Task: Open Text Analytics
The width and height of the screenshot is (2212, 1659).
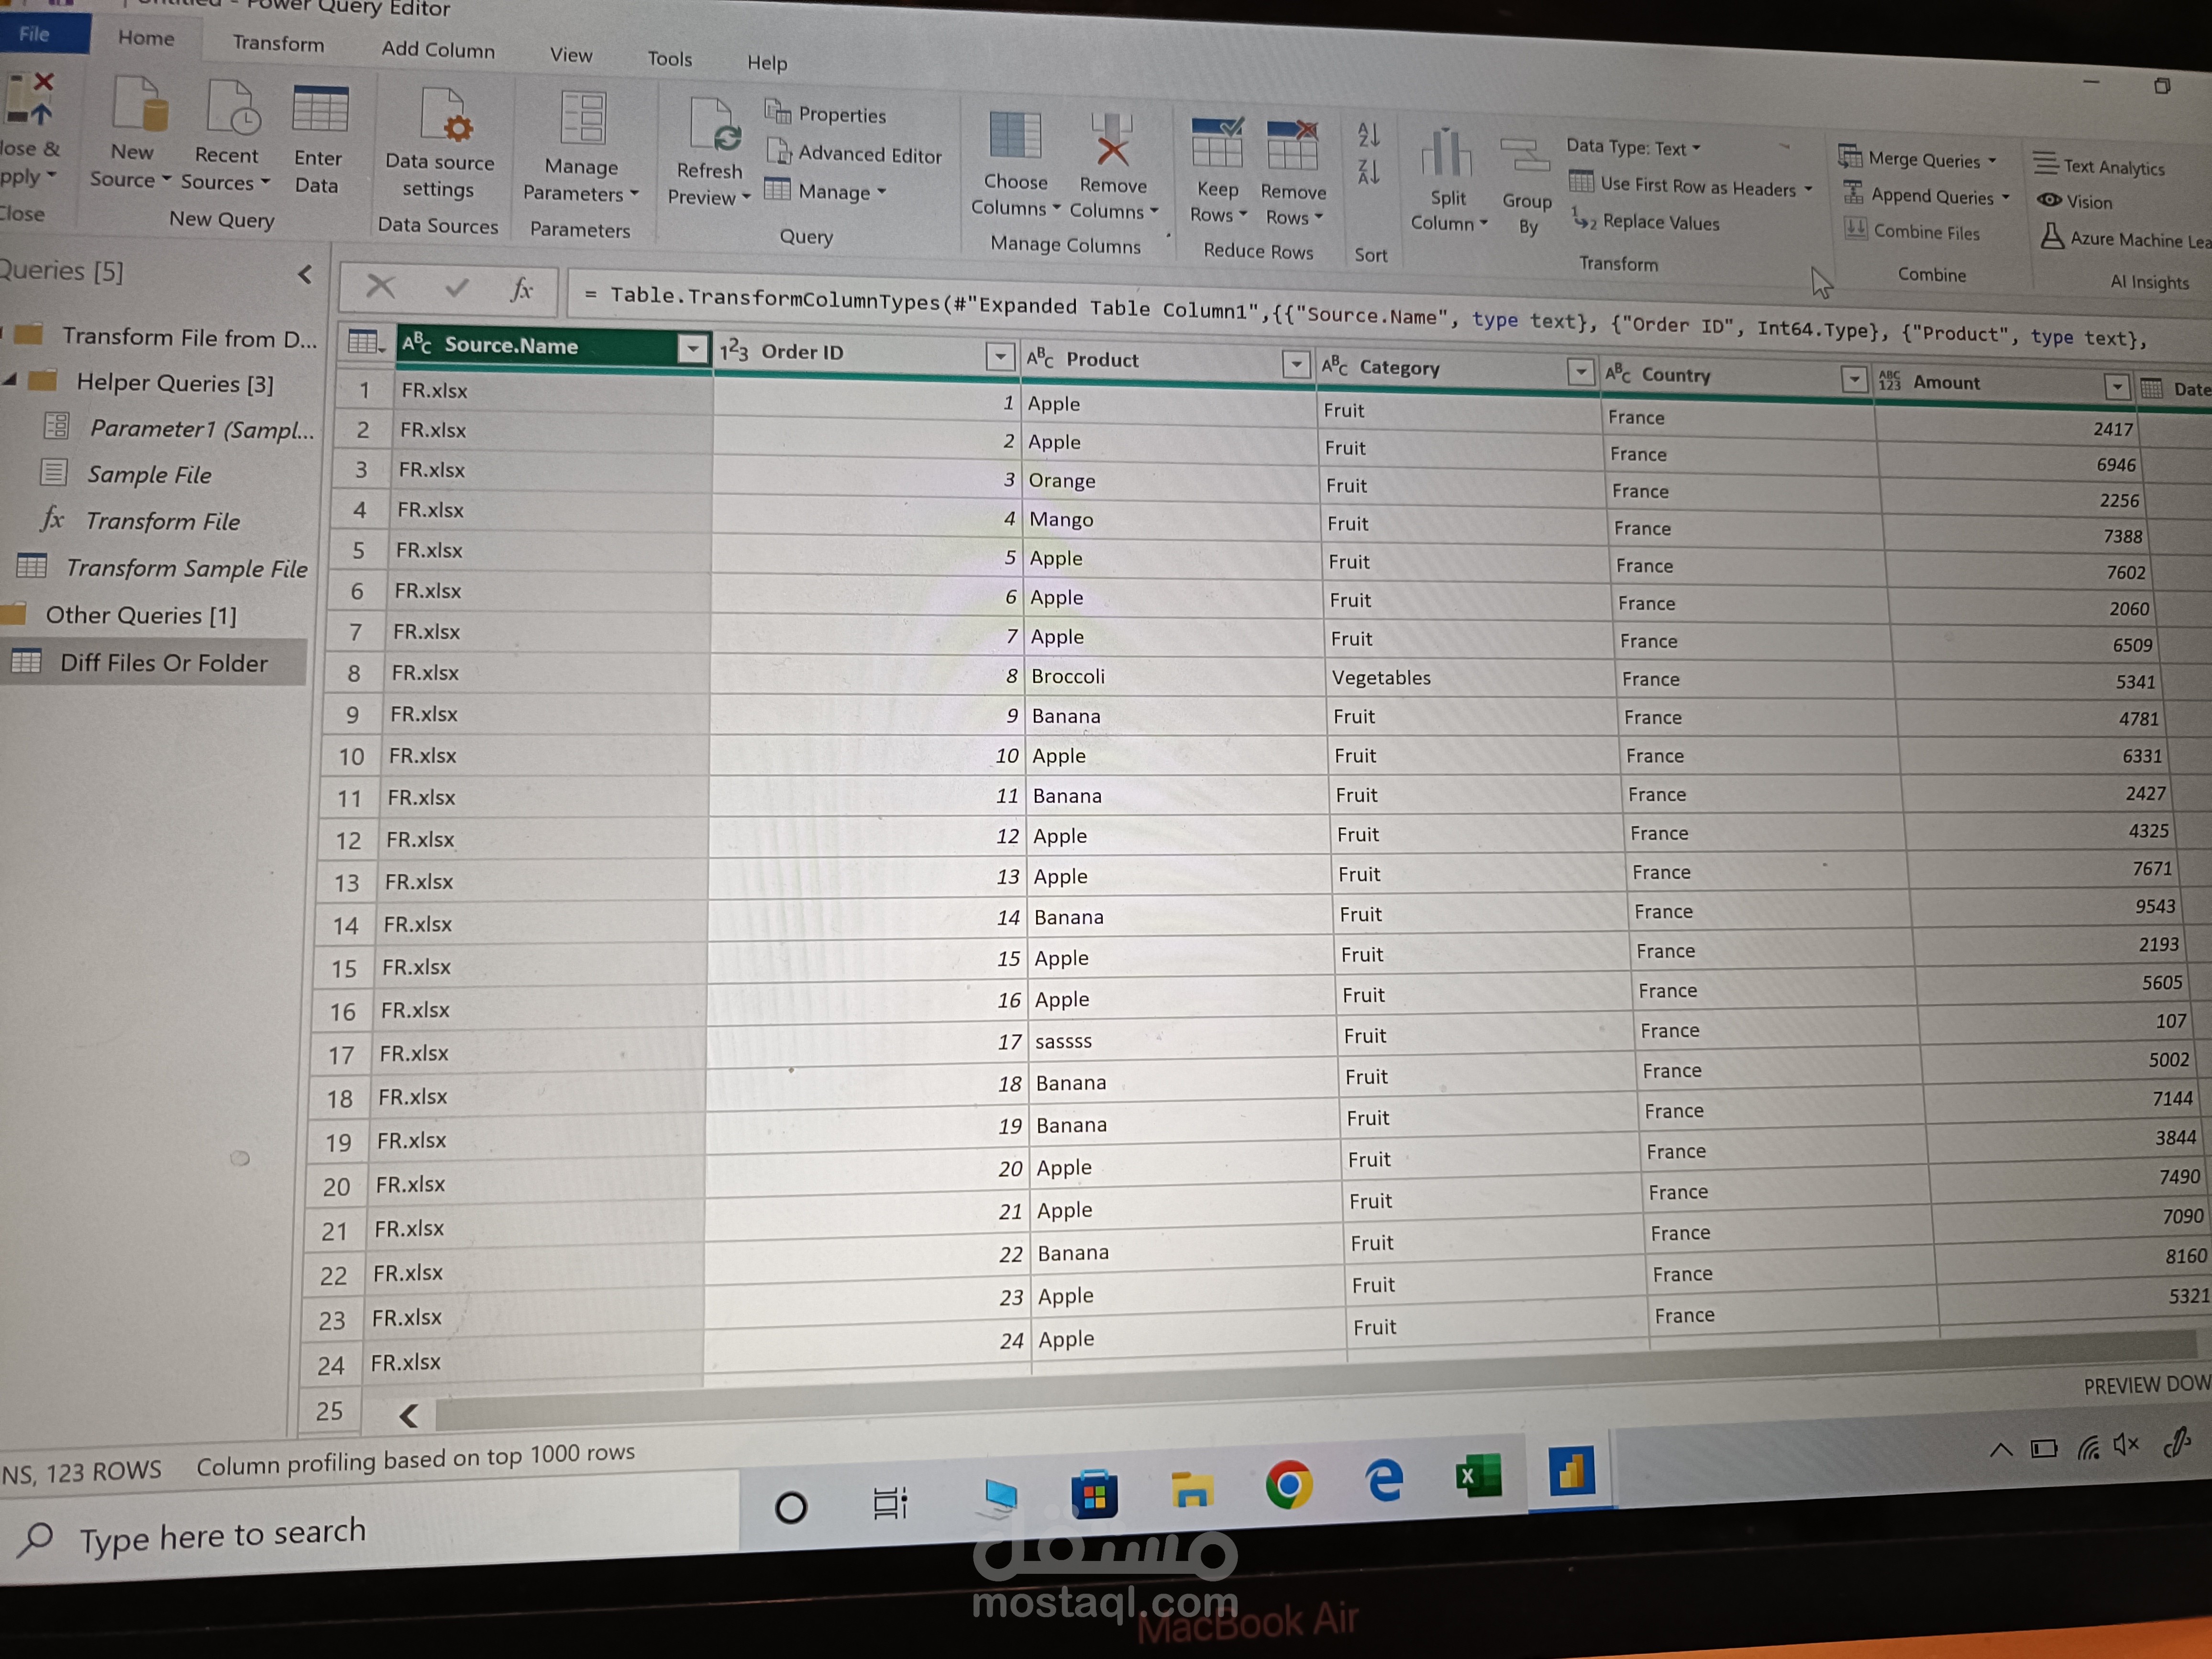Action: 2099,166
